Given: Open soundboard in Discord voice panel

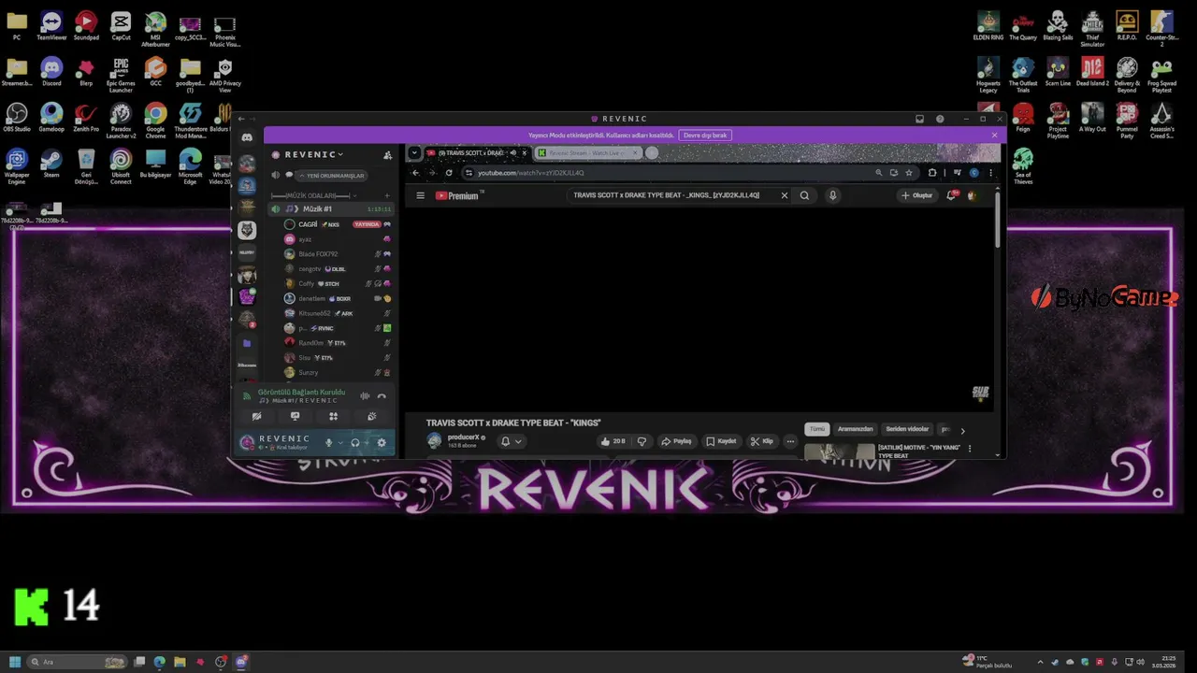Looking at the screenshot, I should click(371, 417).
